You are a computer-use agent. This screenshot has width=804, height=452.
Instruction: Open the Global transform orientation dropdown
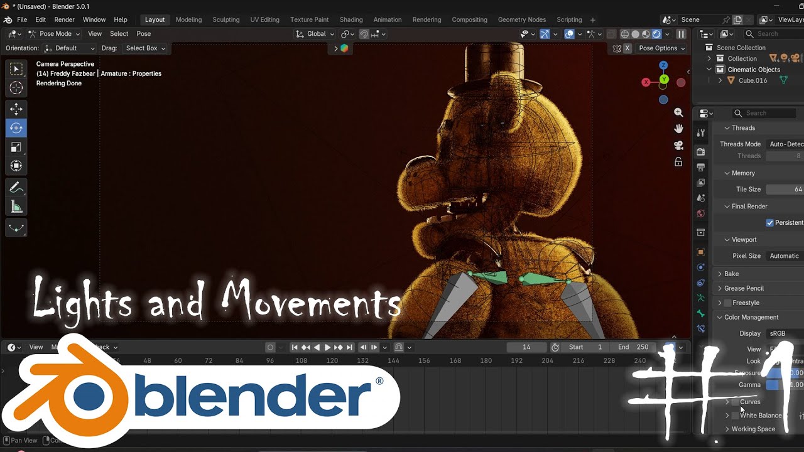315,34
